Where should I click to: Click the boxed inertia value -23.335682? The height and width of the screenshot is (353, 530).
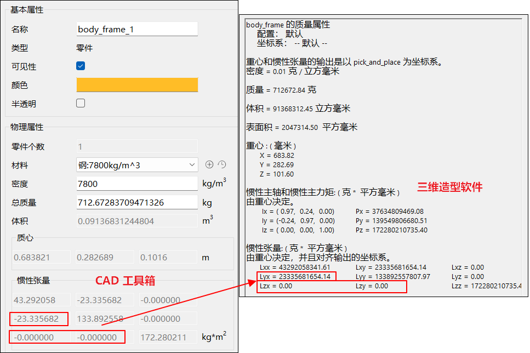[39, 318]
